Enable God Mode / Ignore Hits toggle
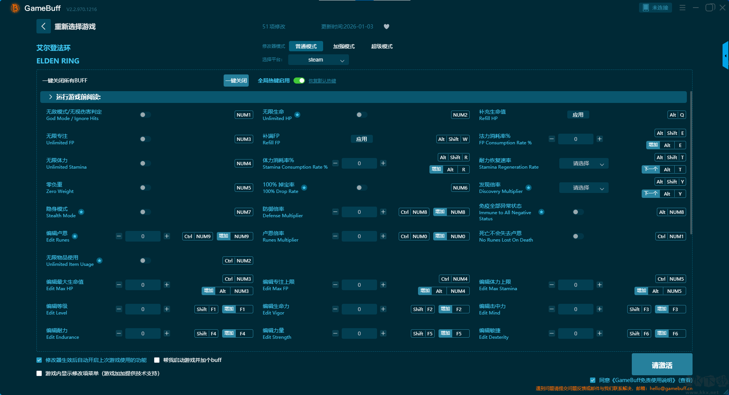 click(145, 115)
